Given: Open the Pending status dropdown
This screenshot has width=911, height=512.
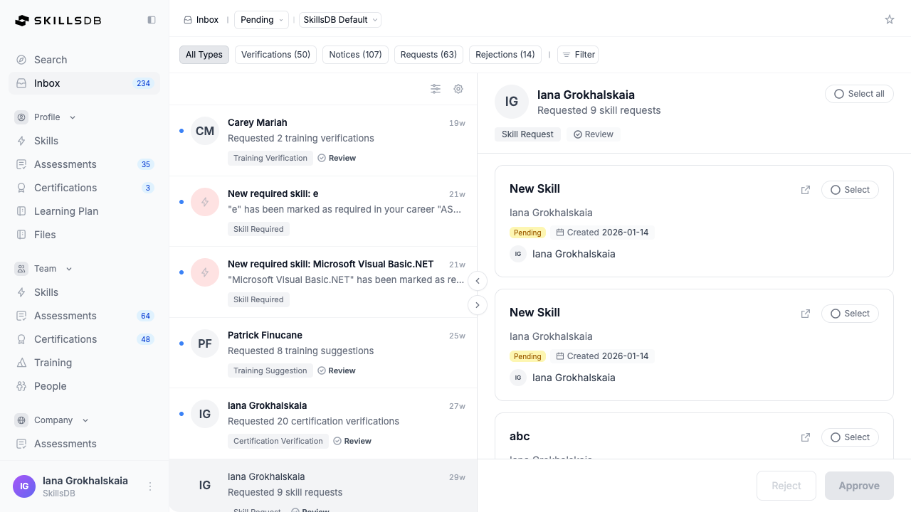Looking at the screenshot, I should click(261, 20).
